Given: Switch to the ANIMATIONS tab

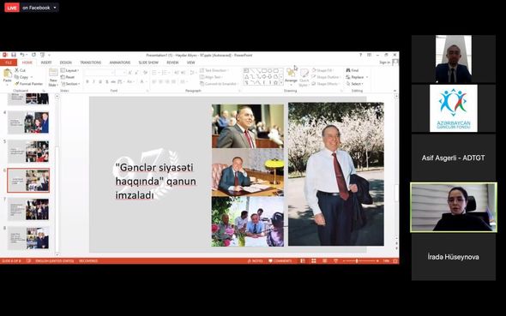Looking at the screenshot, I should [120, 63].
